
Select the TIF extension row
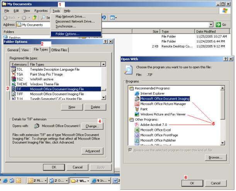pos(56,89)
